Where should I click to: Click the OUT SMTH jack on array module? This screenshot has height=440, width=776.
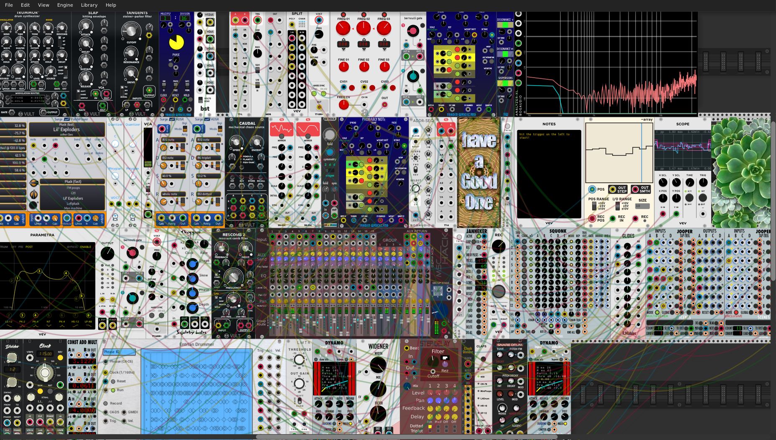coord(635,189)
